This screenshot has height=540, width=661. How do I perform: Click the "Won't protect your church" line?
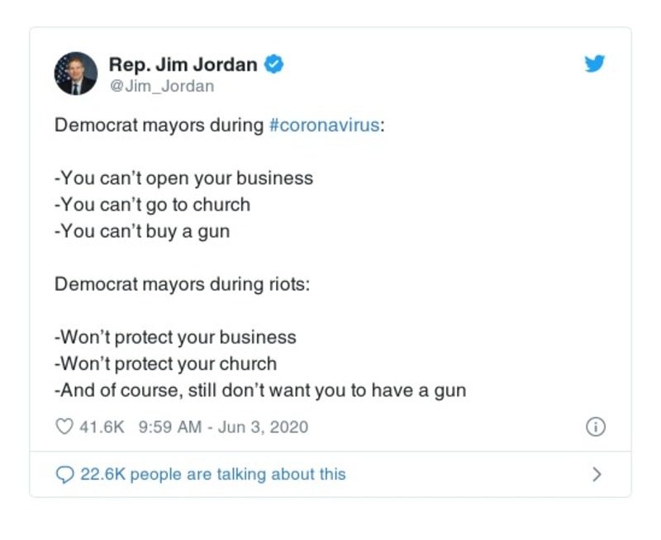165,363
